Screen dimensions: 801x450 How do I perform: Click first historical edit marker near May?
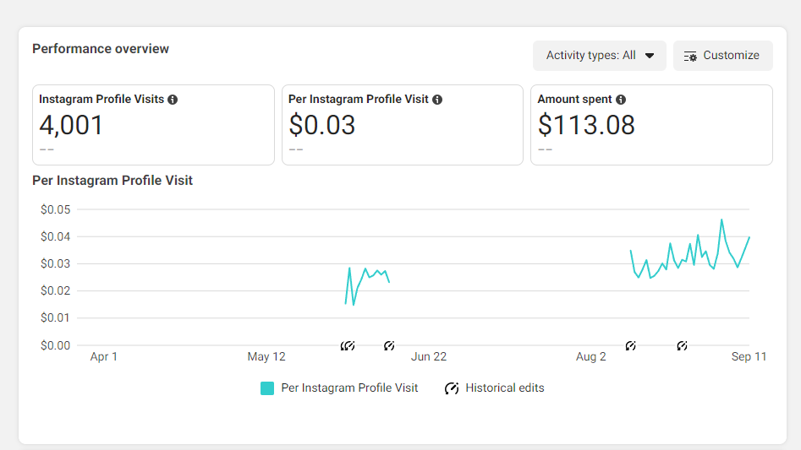tap(348, 346)
